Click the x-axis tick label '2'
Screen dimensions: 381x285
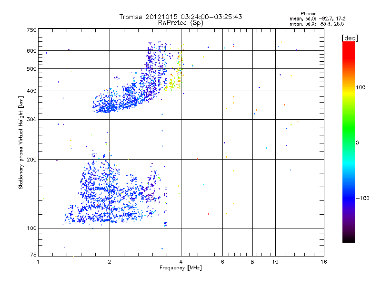pos(110,262)
